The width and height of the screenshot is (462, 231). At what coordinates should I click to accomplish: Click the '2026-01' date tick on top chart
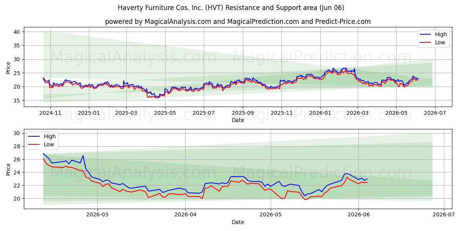tap(320, 114)
